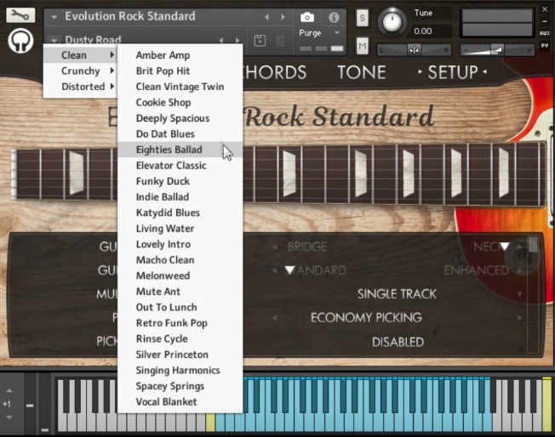Click the output level meter display
555x437 pixels.
[x=497, y=23]
